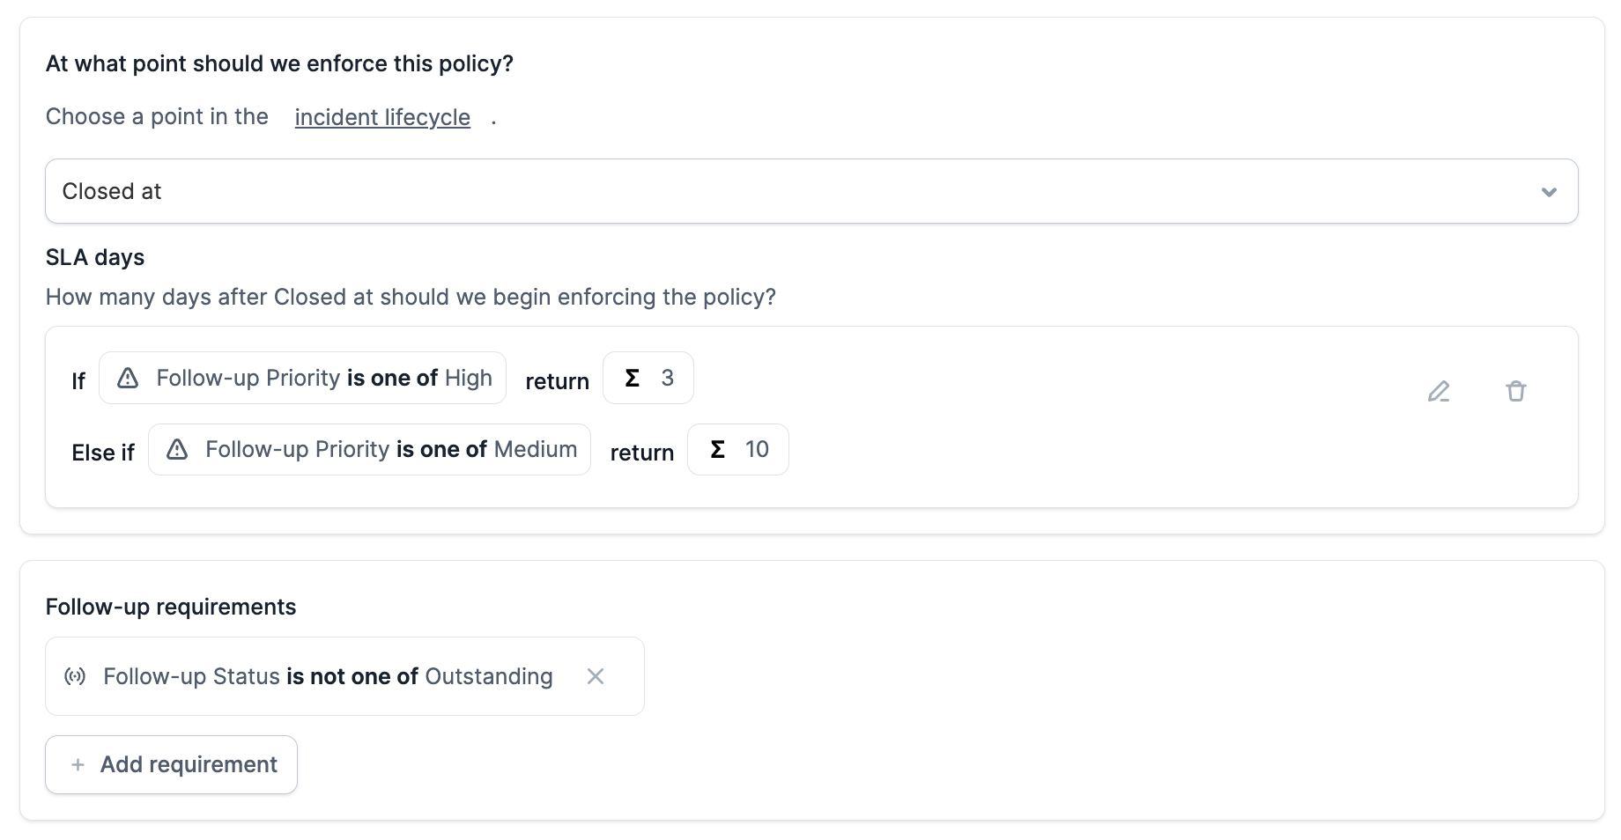
Task: Delete SLA conditions with the trash icon
Action: tap(1515, 391)
